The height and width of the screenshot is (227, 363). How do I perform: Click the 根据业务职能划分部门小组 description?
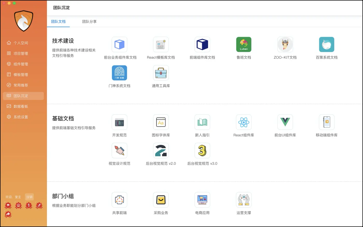(x=74, y=206)
